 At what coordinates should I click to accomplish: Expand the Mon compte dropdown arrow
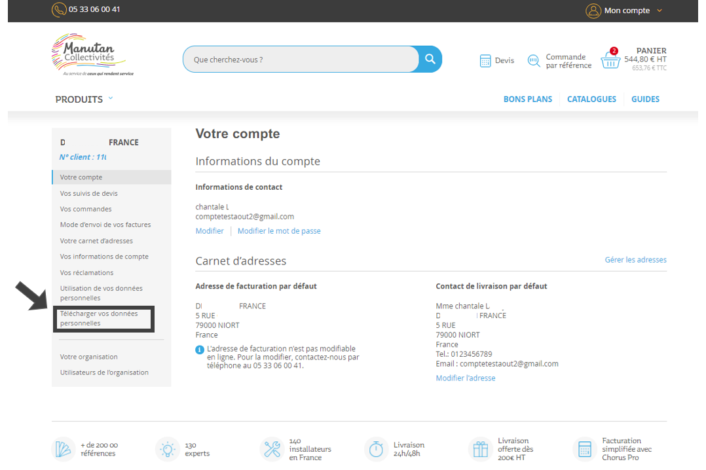click(659, 10)
